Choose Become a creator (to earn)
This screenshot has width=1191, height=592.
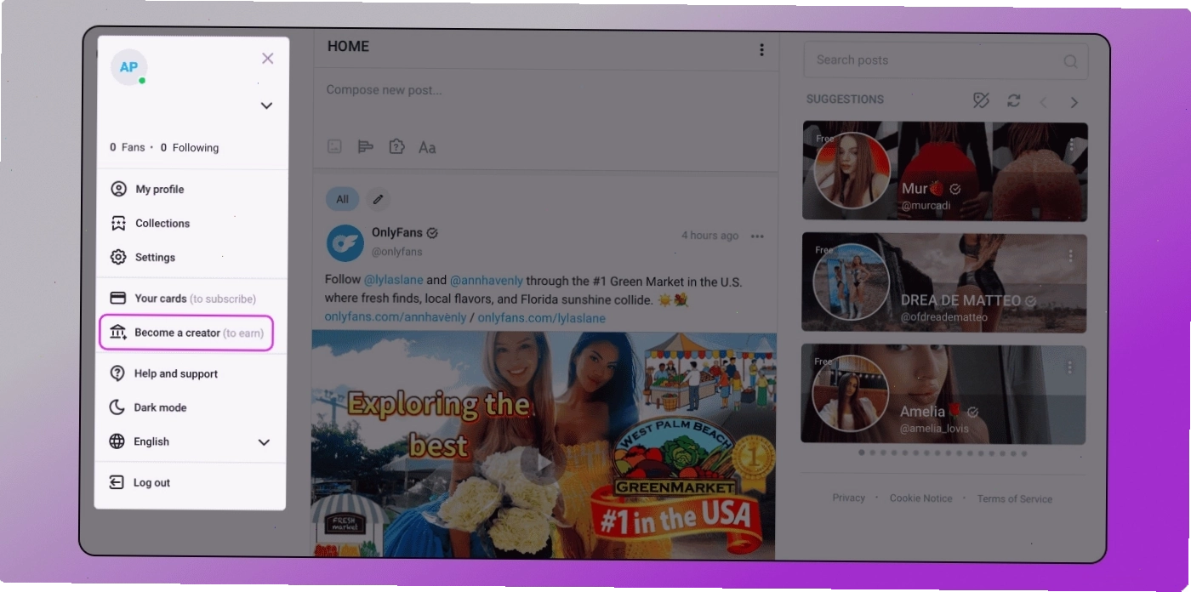(186, 333)
